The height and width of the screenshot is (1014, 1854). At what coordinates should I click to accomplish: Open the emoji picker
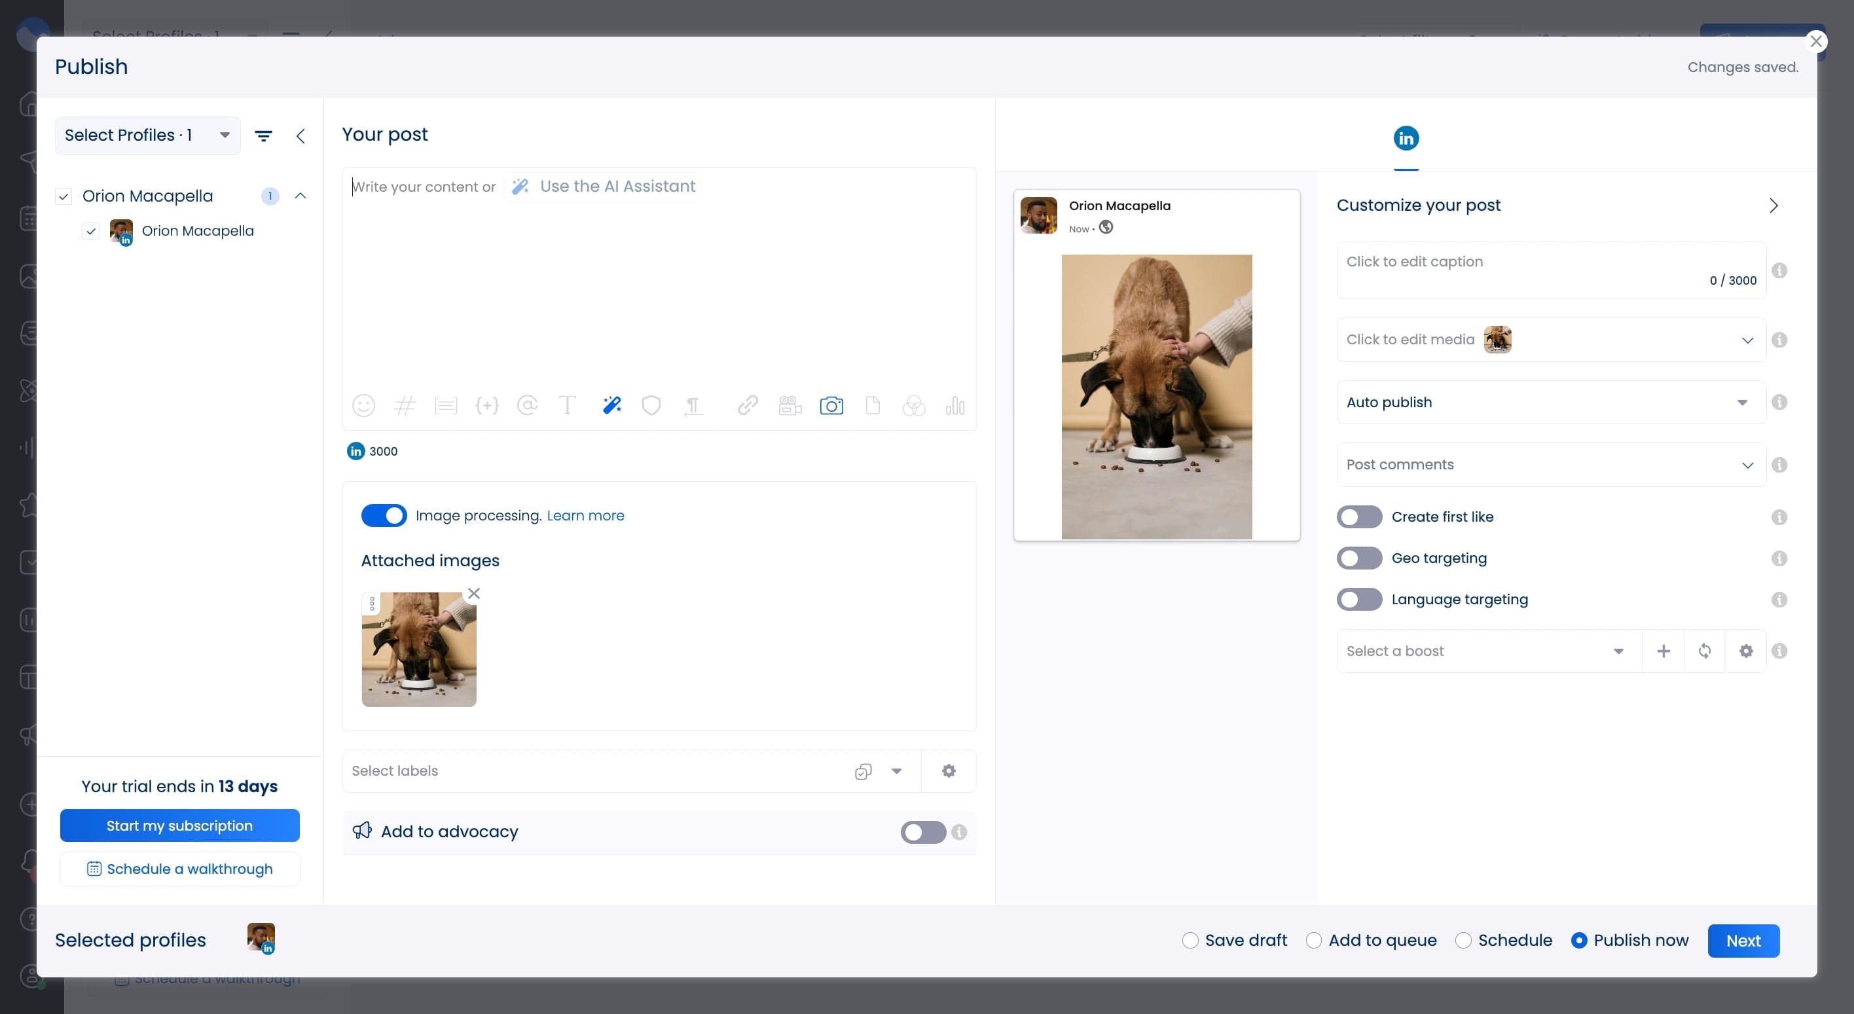point(364,405)
